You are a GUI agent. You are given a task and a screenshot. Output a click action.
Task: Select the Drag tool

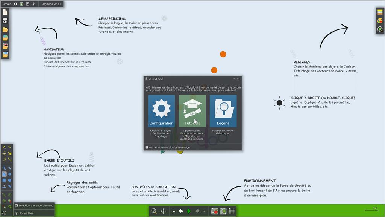9,154
